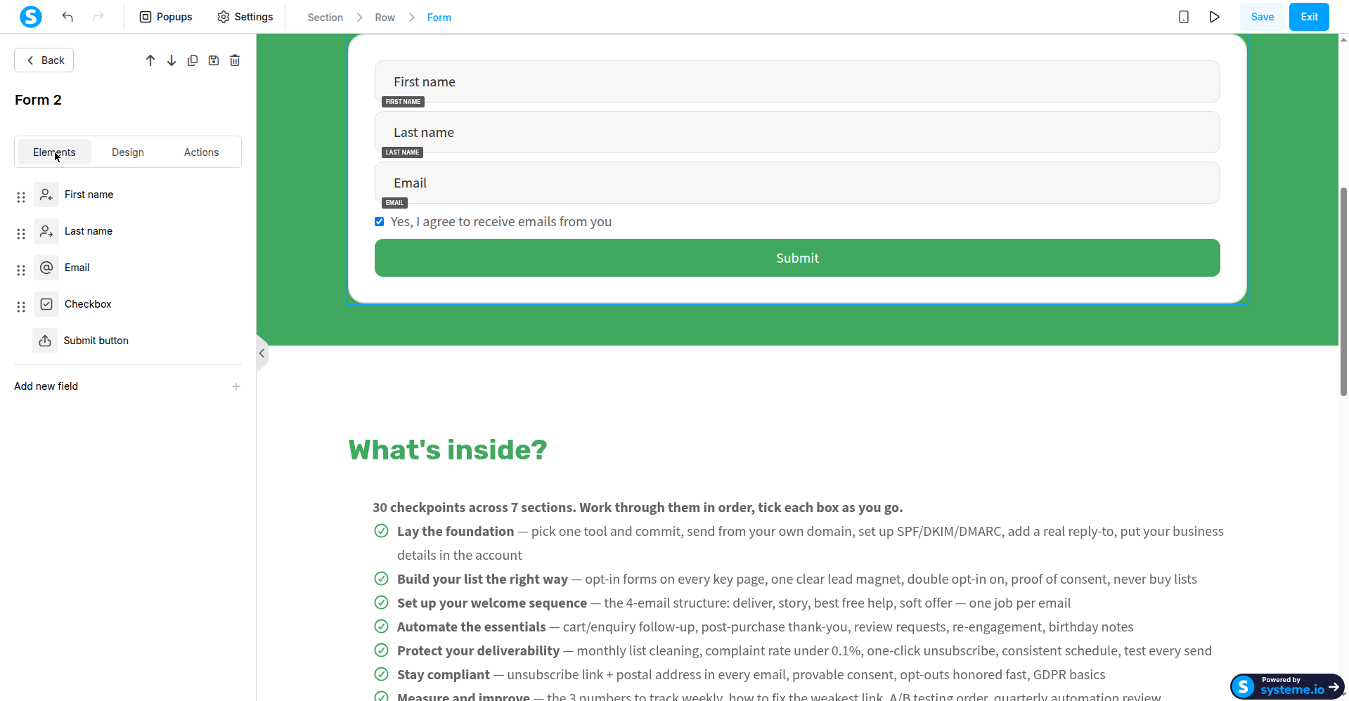Select the Last name field icon

pyautogui.click(x=46, y=231)
